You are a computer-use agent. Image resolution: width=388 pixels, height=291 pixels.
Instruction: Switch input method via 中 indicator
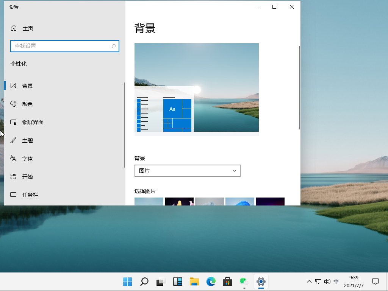pyautogui.click(x=336, y=282)
